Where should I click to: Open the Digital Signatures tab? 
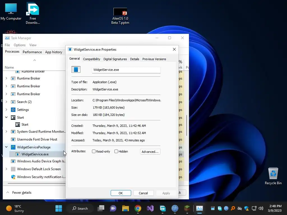click(x=115, y=59)
